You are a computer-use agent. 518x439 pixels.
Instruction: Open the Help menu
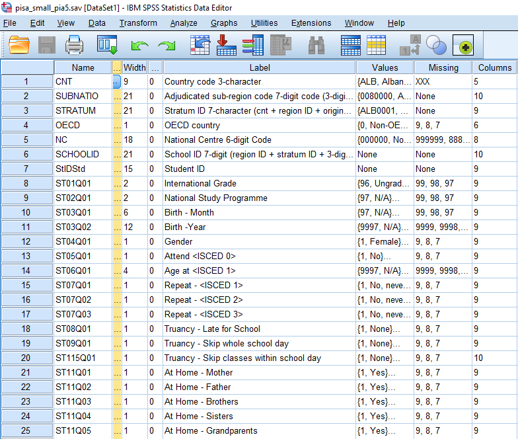[x=396, y=23]
